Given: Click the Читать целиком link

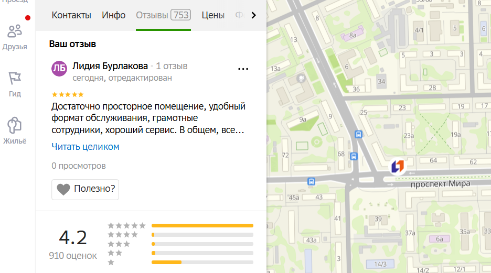Looking at the screenshot, I should click(x=86, y=147).
